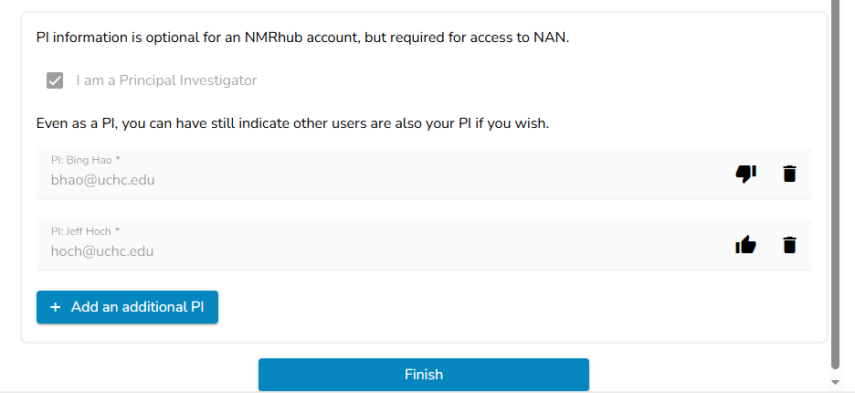Toggle the Principal Investigator checkbox
The height and width of the screenshot is (393, 855).
[55, 80]
